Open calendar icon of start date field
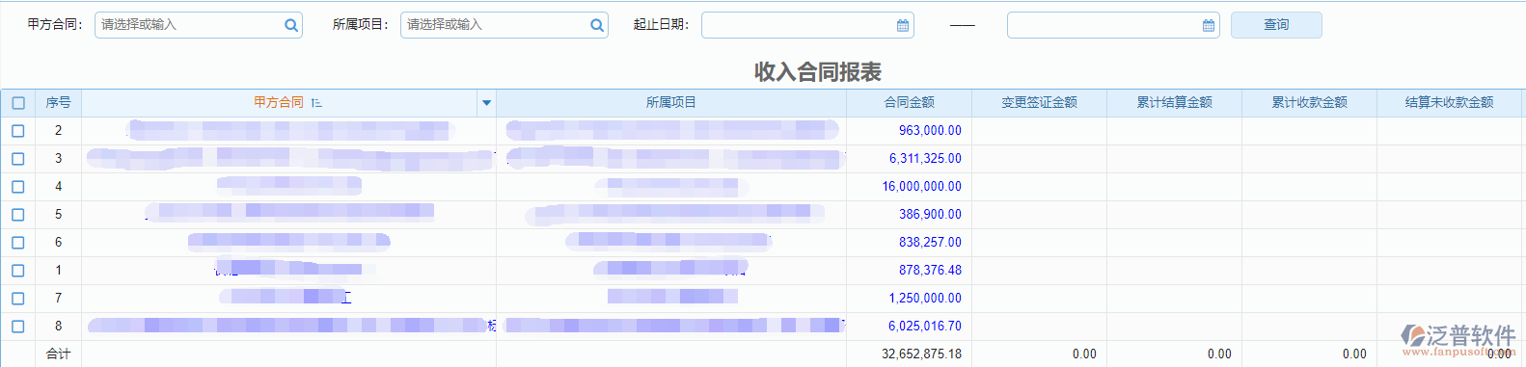Screen dimensions: 1526x367 [x=903, y=26]
